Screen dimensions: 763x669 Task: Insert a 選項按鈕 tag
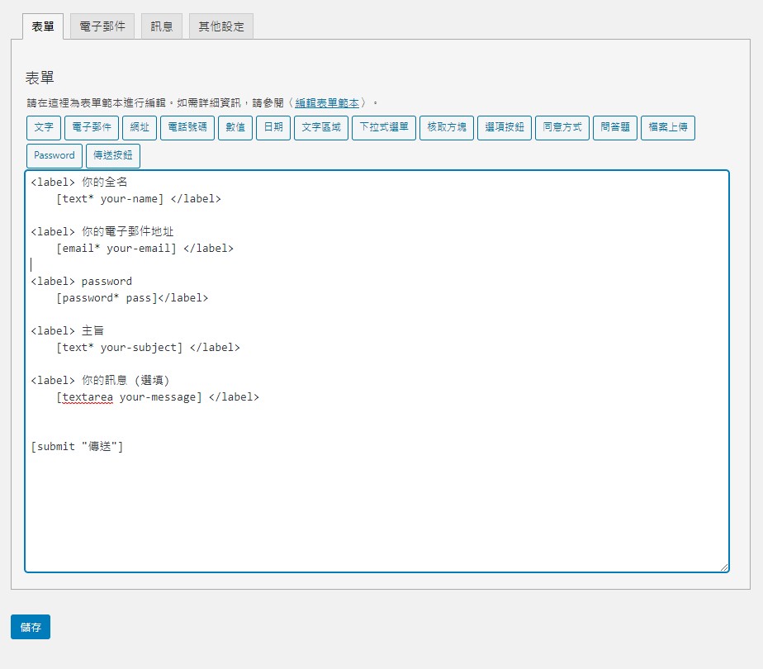pos(505,128)
